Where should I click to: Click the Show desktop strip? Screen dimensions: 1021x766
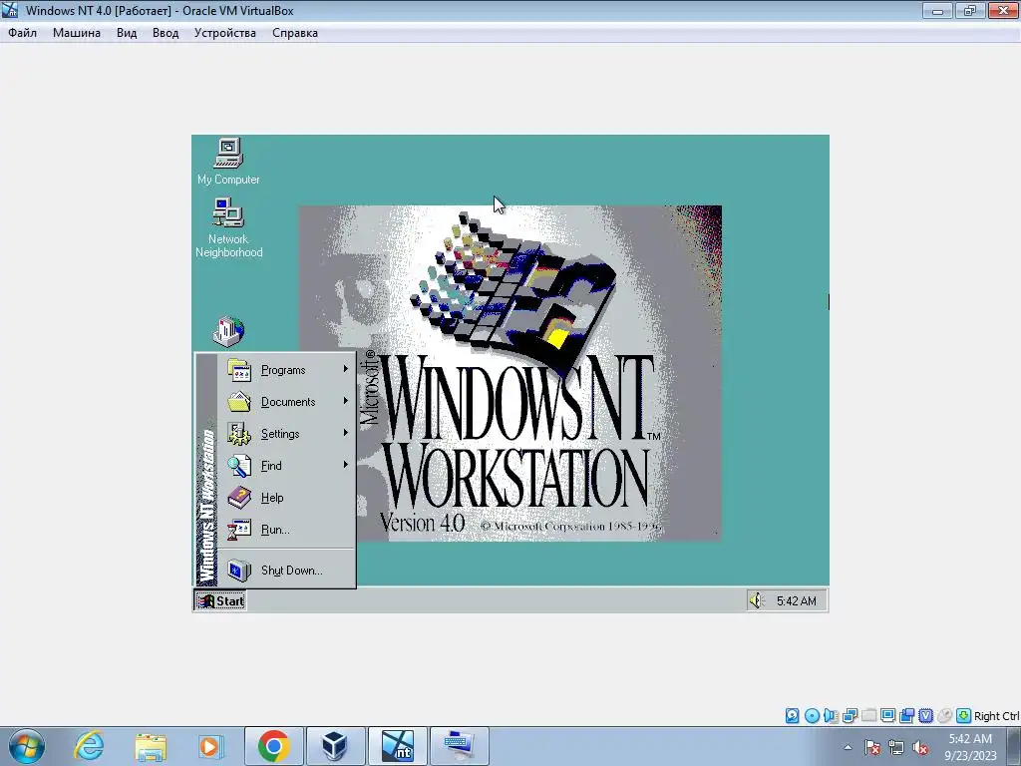1014,746
